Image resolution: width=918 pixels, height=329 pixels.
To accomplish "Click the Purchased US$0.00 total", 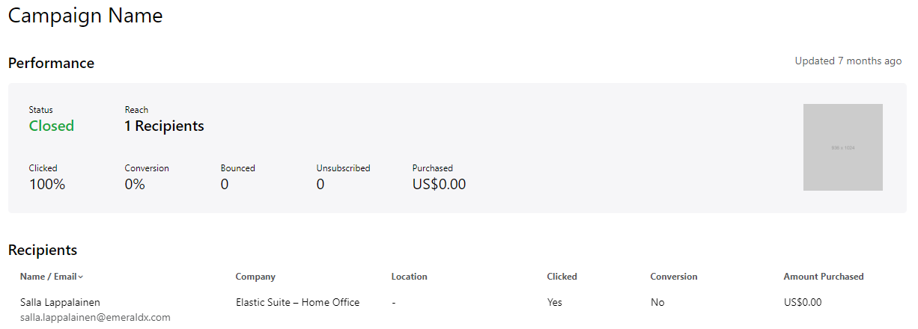I will [x=439, y=184].
